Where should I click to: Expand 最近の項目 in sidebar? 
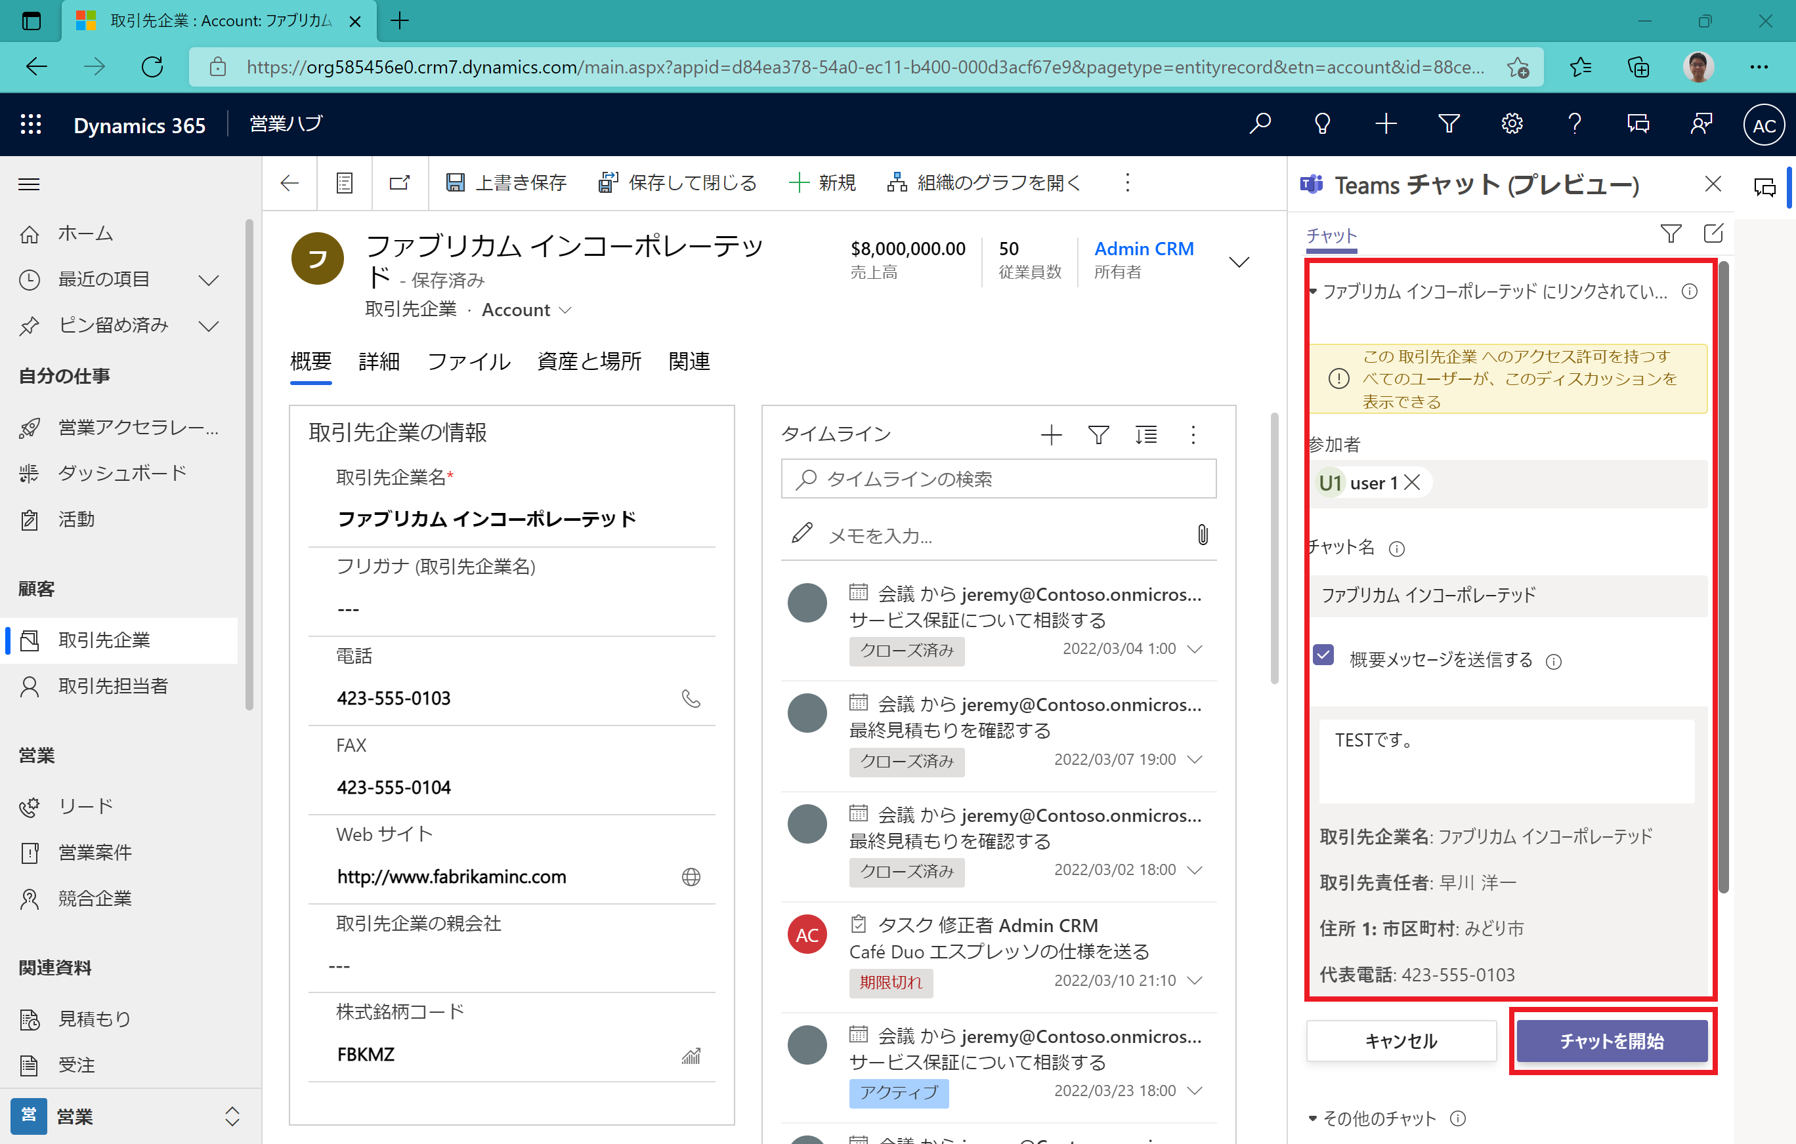(x=209, y=280)
